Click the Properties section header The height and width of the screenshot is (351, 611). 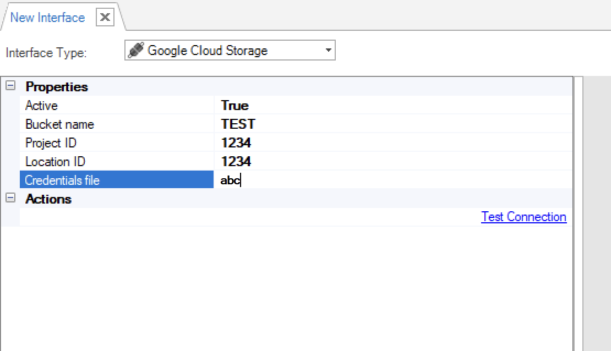(57, 87)
